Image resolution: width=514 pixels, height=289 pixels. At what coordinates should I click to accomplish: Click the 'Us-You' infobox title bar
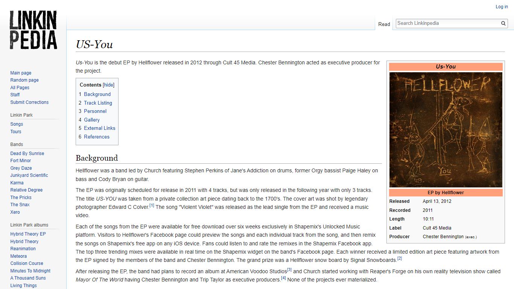pyautogui.click(x=446, y=67)
